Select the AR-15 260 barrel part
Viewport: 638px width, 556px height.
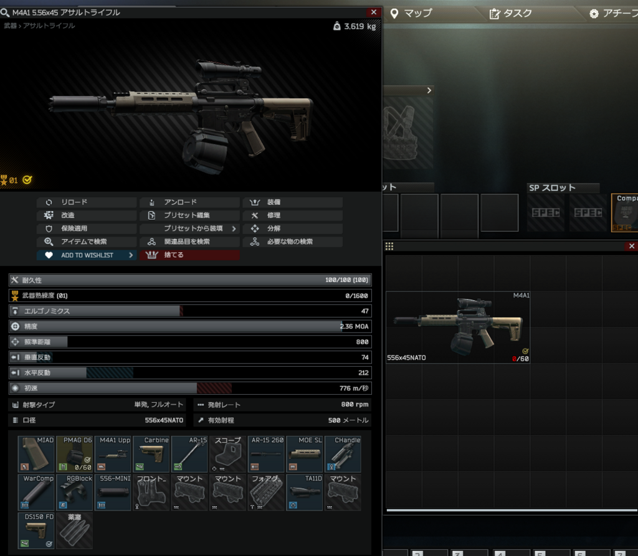click(265, 454)
